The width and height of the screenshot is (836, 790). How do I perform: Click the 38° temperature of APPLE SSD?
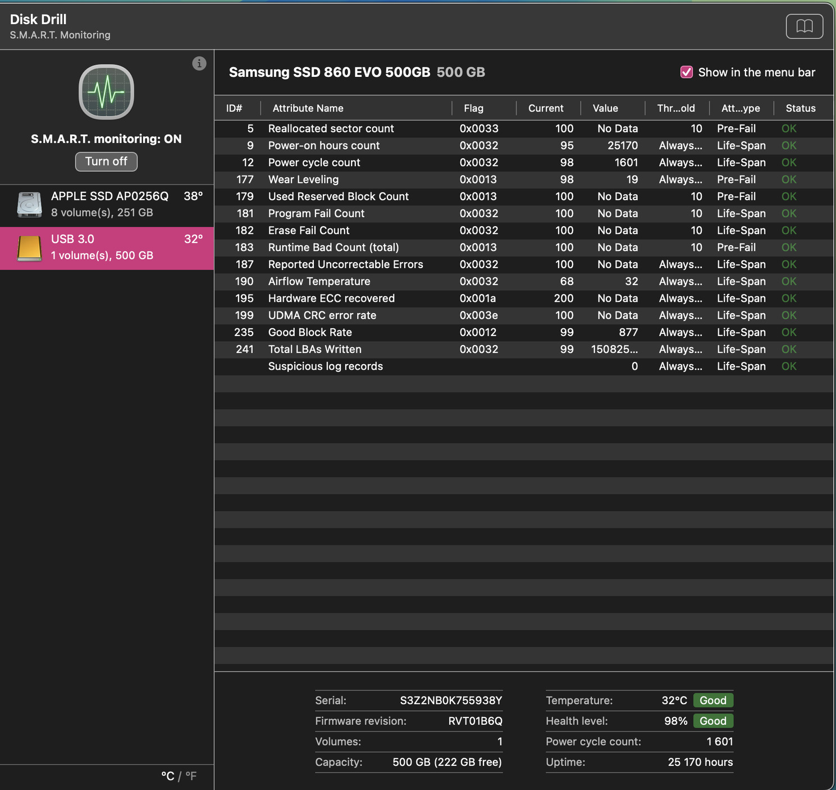click(193, 196)
